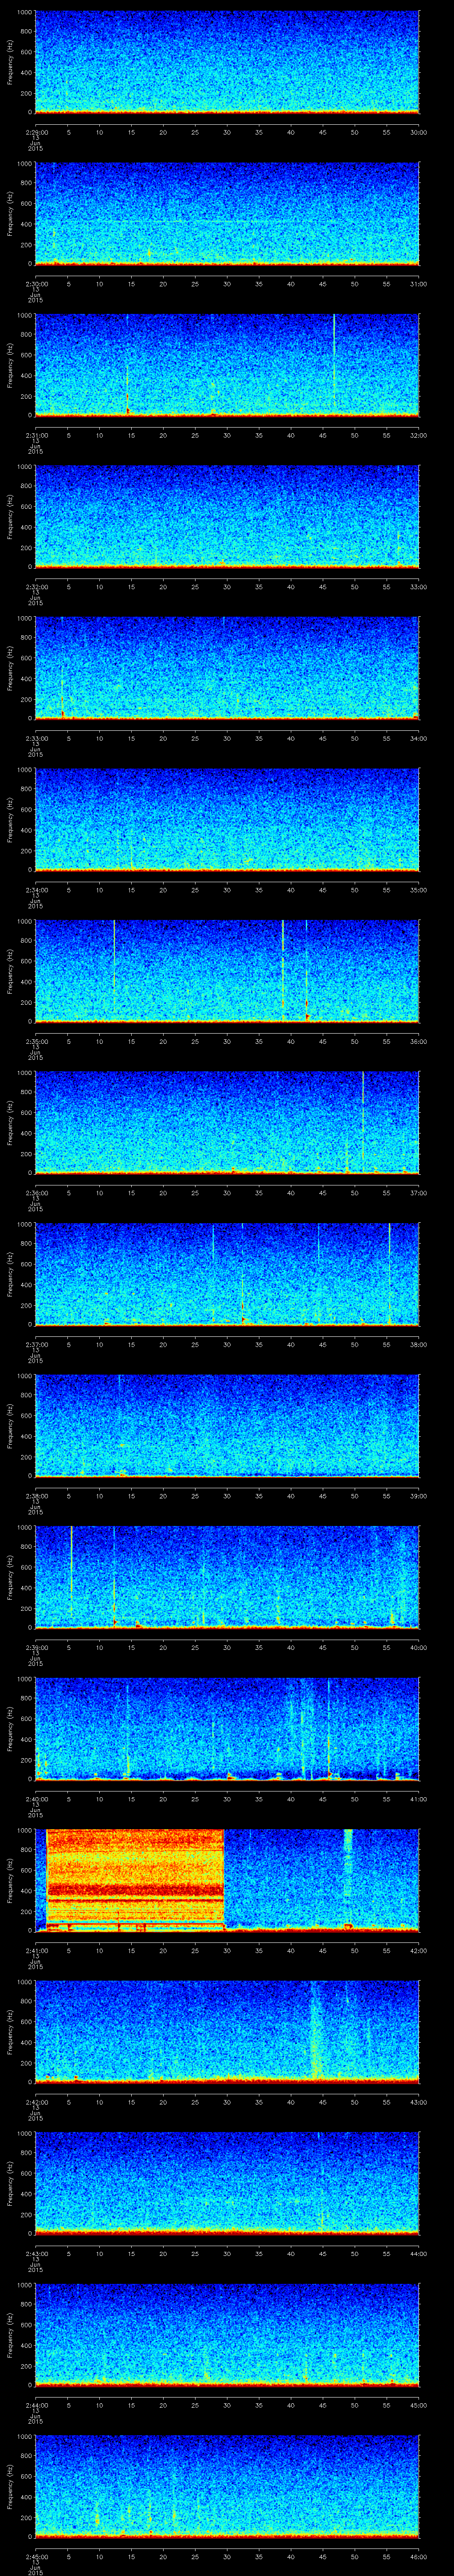Click the 2:30:00 start time label

click(x=36, y=284)
